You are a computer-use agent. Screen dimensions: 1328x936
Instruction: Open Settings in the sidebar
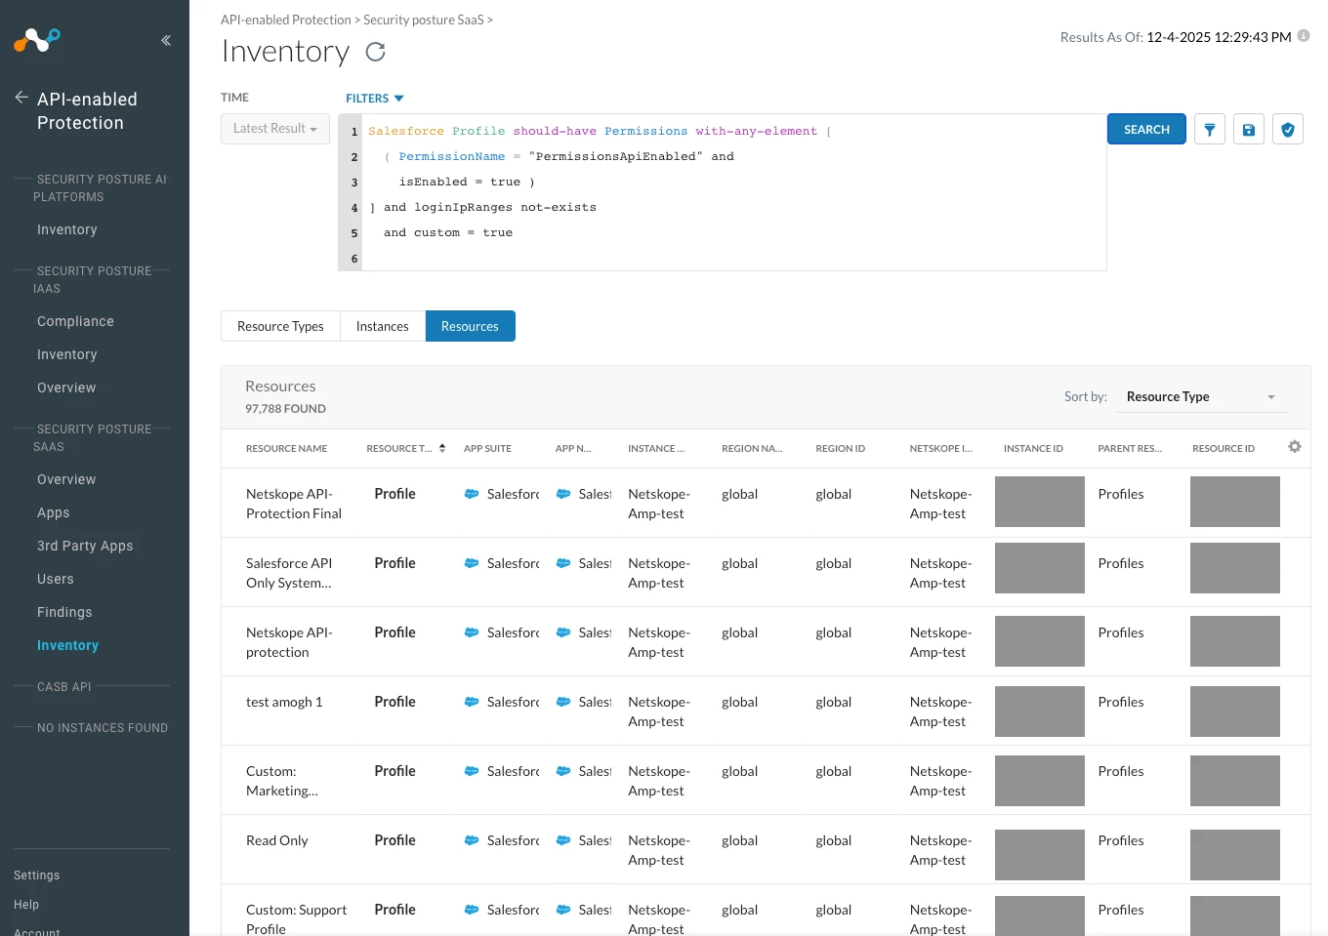[x=37, y=875]
